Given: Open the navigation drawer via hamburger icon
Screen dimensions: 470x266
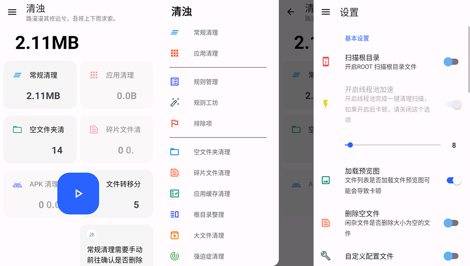Looking at the screenshot, I should tap(12, 12).
